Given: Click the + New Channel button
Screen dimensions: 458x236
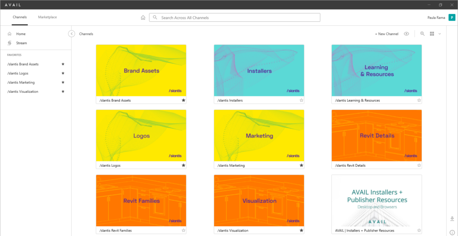Looking at the screenshot, I should tap(387, 34).
